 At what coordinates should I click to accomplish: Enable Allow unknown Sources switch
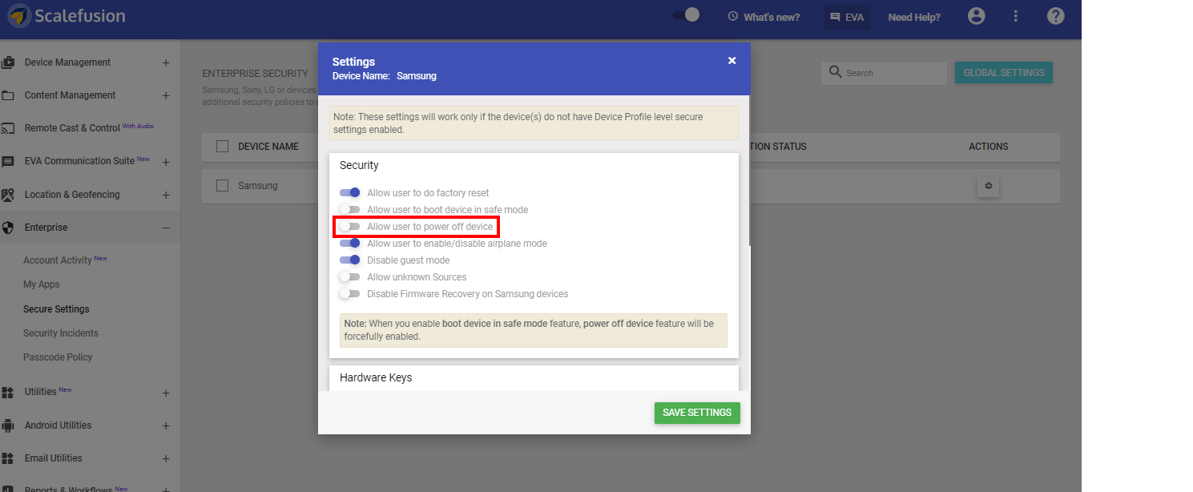click(x=349, y=276)
